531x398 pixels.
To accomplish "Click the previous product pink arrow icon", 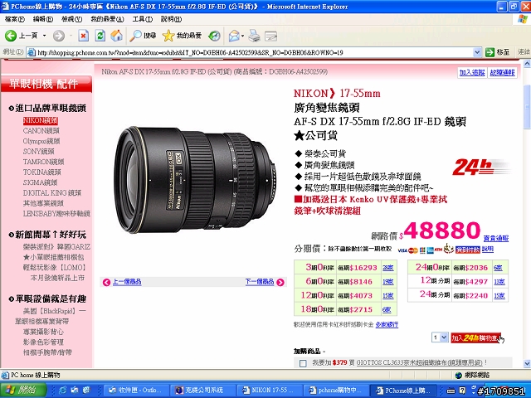I will tap(106, 282).
